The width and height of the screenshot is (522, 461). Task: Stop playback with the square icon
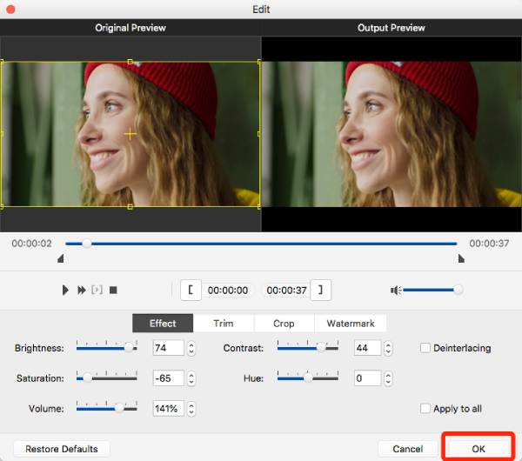tap(113, 291)
